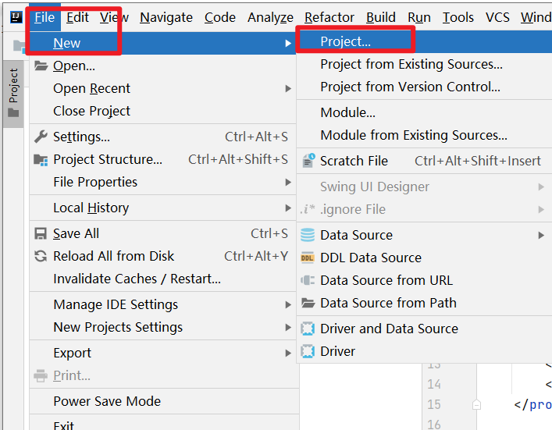Open the Refactor menu
Screen dimensions: 552x430
tap(329, 17)
